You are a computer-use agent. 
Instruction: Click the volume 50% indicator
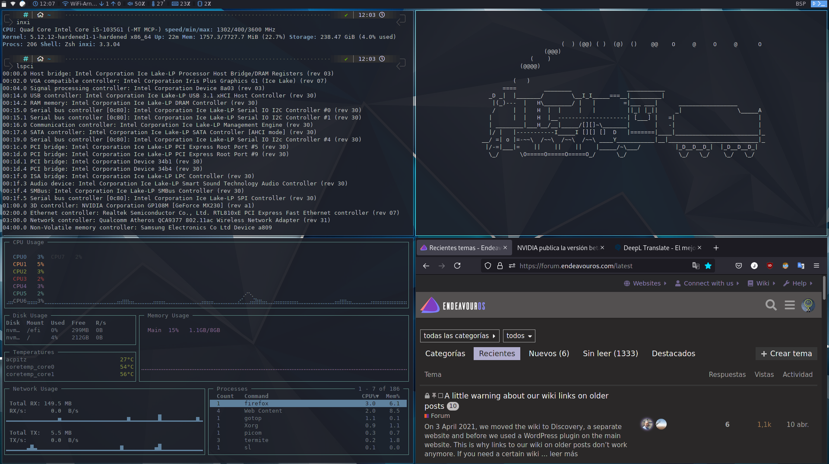[x=136, y=3]
